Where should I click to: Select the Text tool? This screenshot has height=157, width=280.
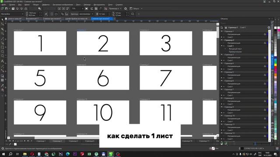point(2,61)
